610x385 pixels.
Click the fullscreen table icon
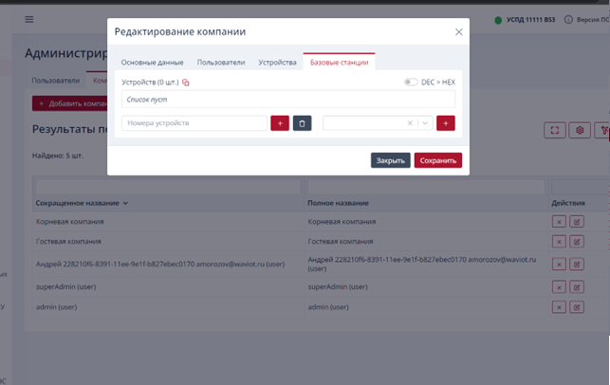click(555, 130)
